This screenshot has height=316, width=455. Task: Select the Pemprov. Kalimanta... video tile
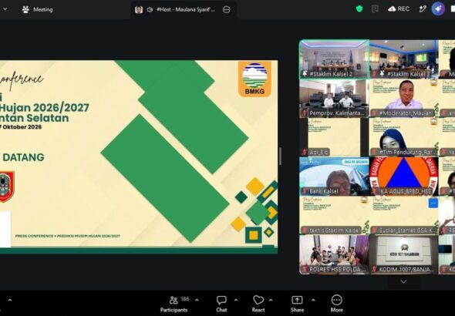pos(334,99)
